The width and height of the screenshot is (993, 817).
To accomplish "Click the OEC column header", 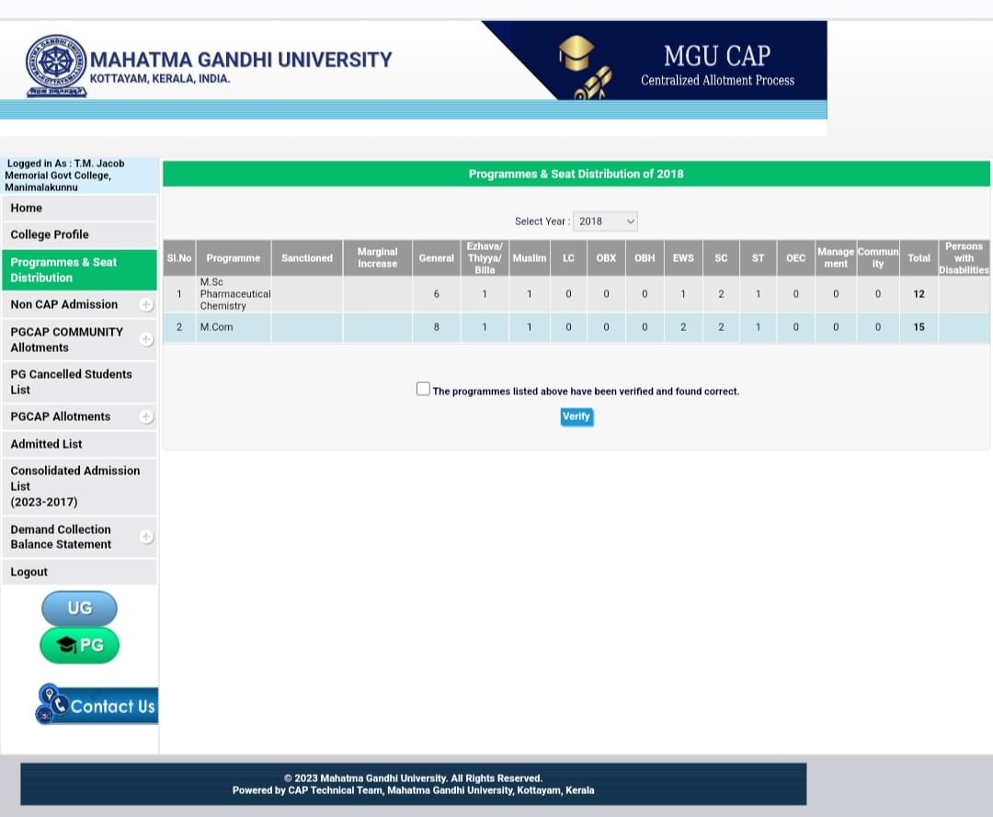I will 796,258.
